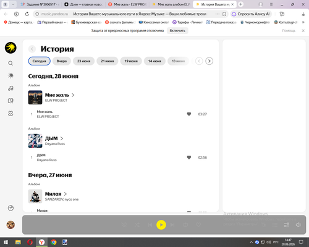Open artist Dayana Russ under album title
This screenshot has height=247, width=309.
pyautogui.click(x=55, y=144)
